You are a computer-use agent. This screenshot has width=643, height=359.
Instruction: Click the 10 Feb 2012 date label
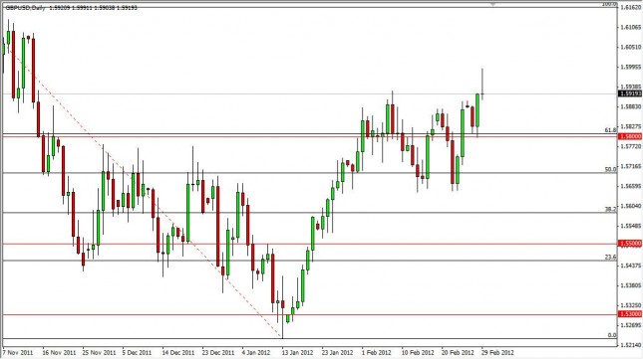(418, 352)
